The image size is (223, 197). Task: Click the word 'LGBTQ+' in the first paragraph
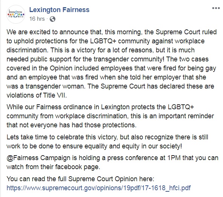click(103, 41)
